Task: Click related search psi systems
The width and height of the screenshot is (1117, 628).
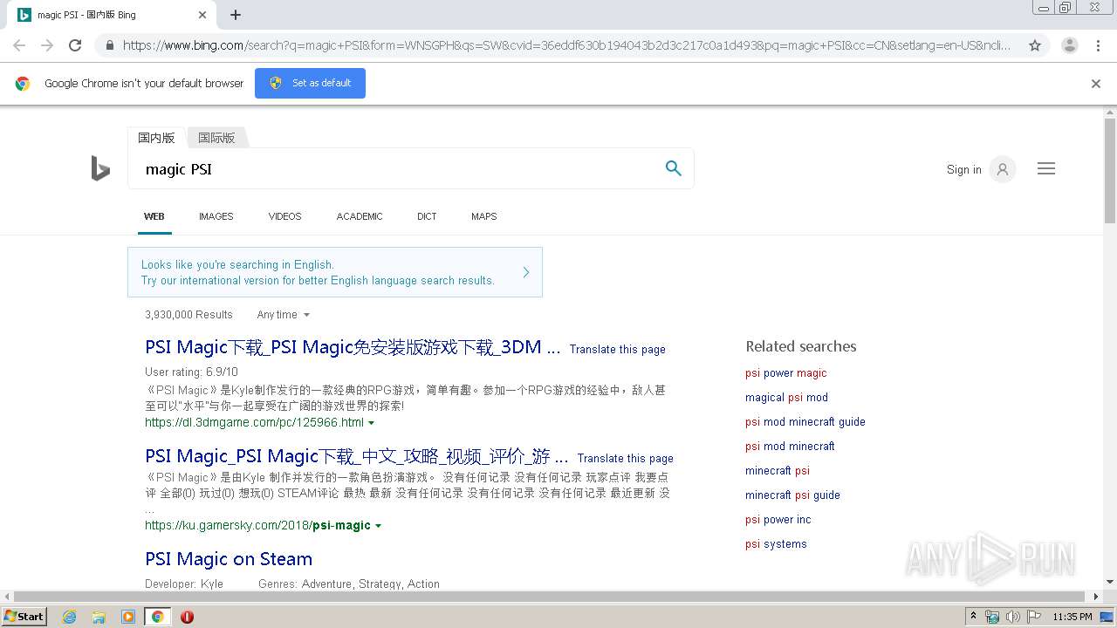Action: [x=776, y=543]
